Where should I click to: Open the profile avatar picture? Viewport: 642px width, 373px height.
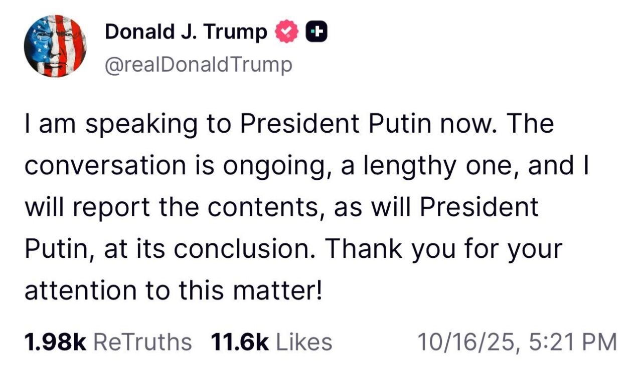pos(55,46)
